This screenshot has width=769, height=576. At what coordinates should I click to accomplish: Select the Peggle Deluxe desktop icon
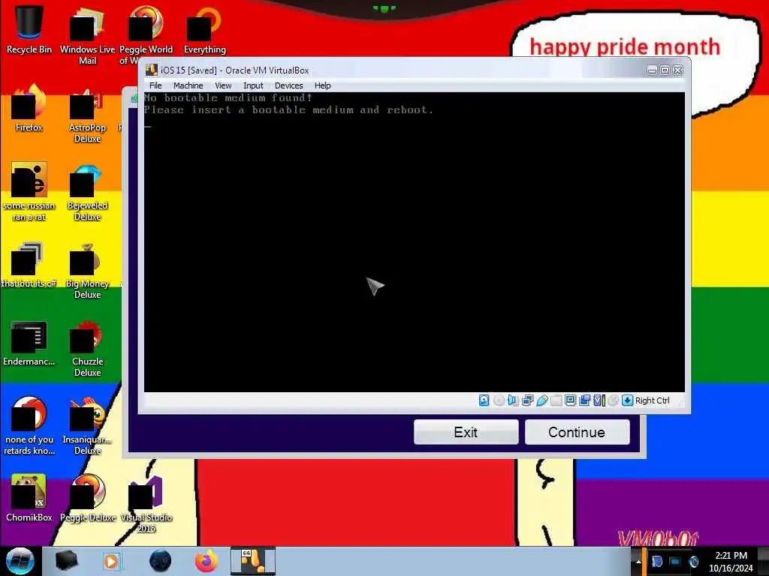coord(87,498)
